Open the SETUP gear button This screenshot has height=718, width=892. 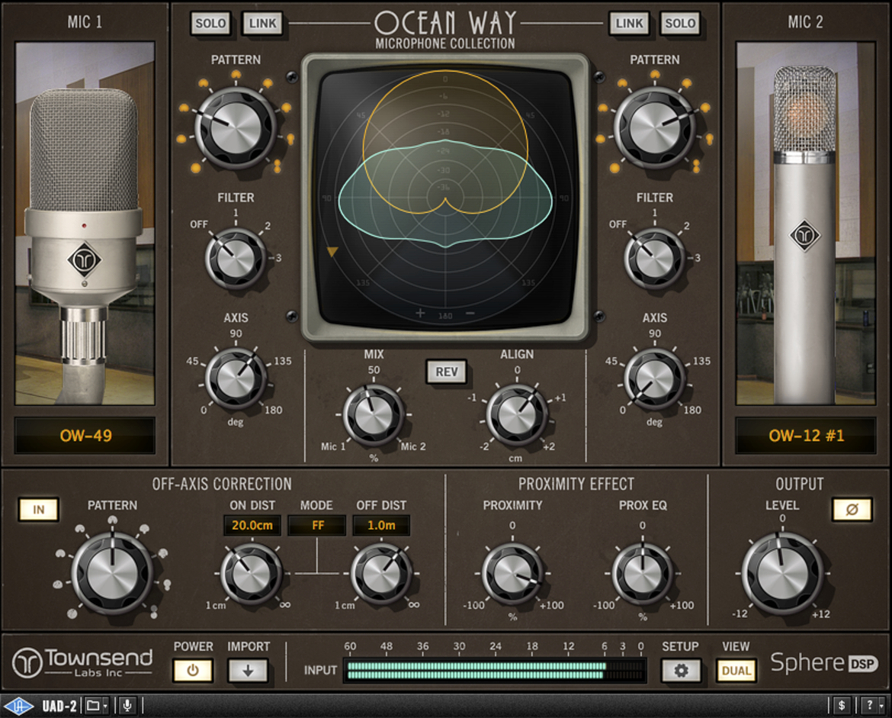pyautogui.click(x=681, y=671)
